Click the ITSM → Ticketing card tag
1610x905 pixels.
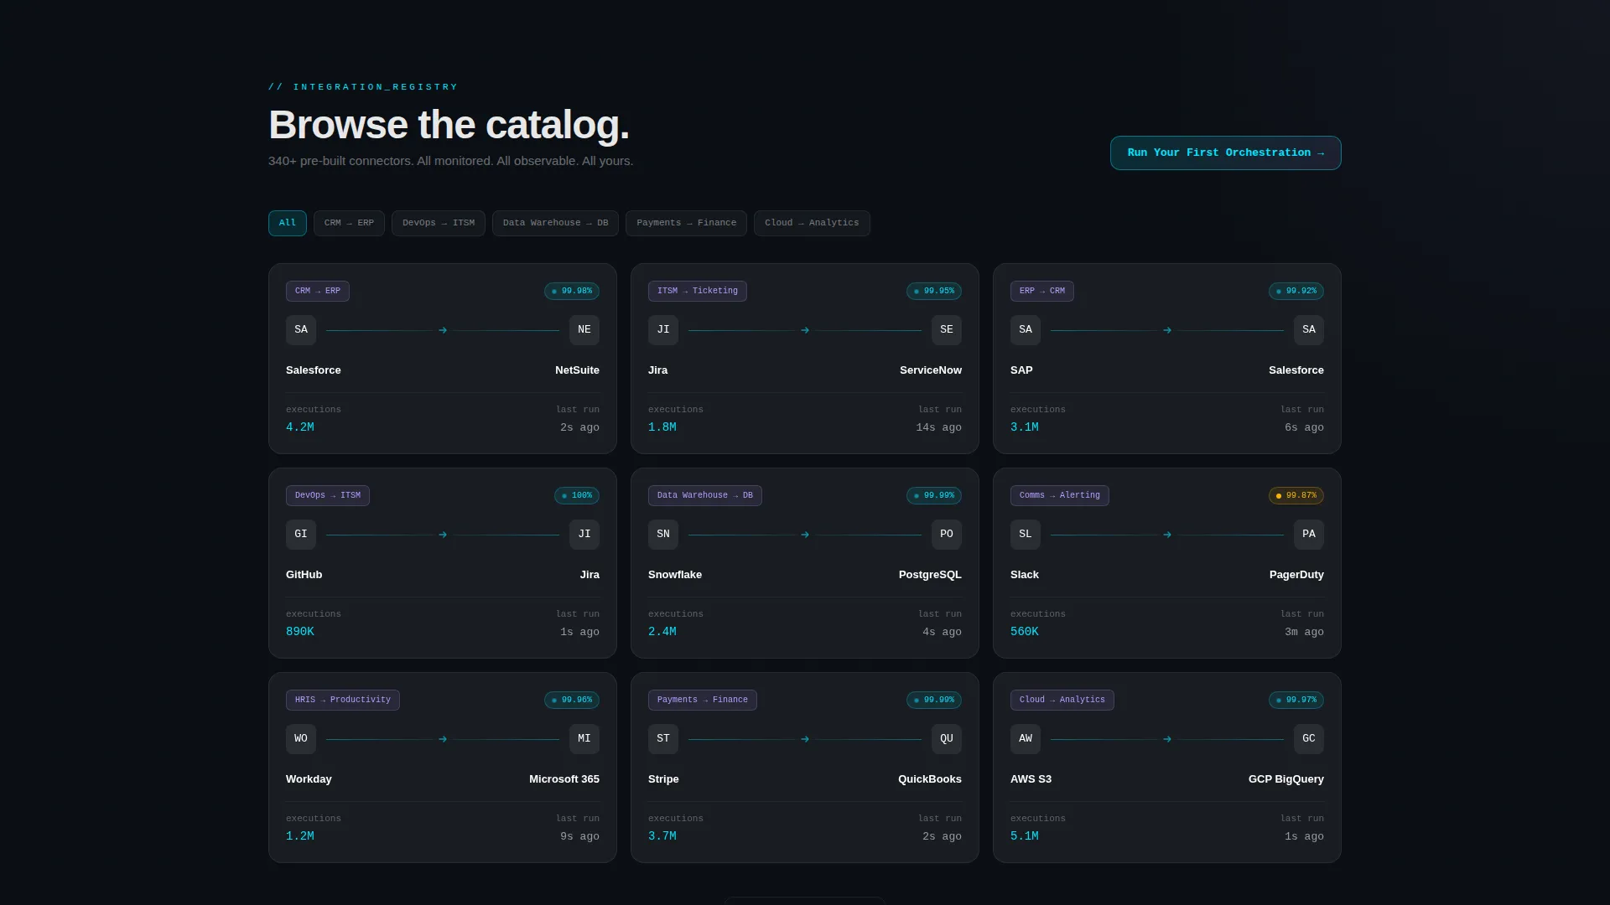[698, 292]
